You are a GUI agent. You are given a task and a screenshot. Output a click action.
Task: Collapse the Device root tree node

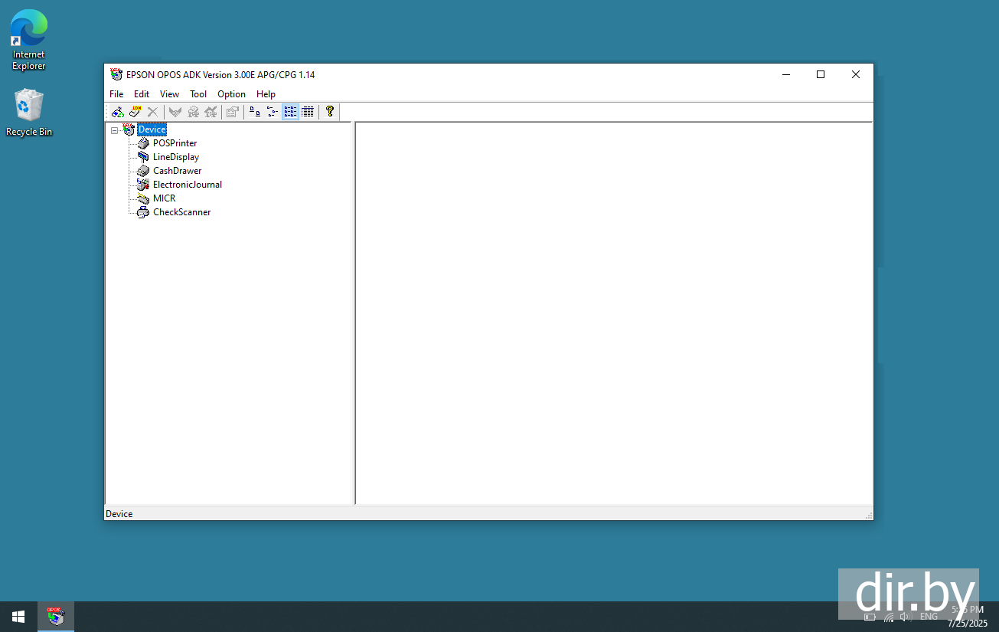[115, 130]
